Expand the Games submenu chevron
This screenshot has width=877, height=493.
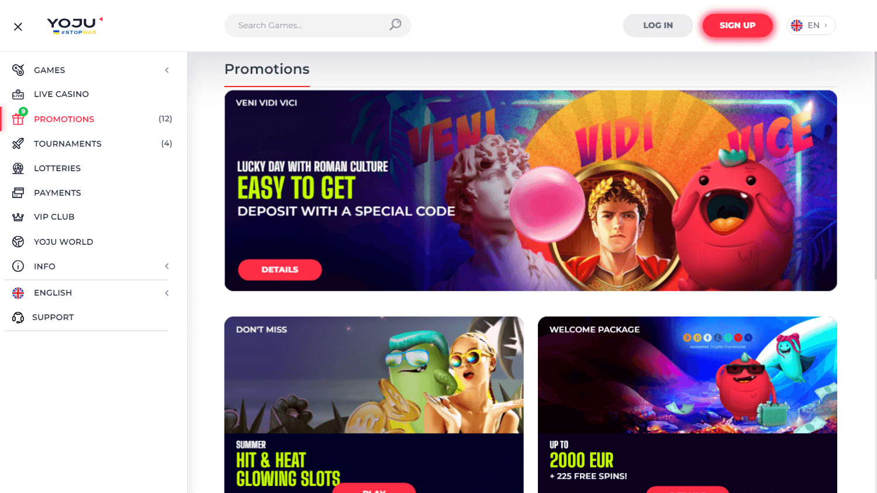click(x=167, y=70)
